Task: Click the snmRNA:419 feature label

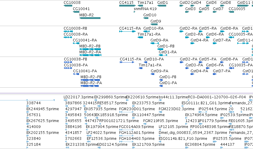Action: (x=145, y=9)
